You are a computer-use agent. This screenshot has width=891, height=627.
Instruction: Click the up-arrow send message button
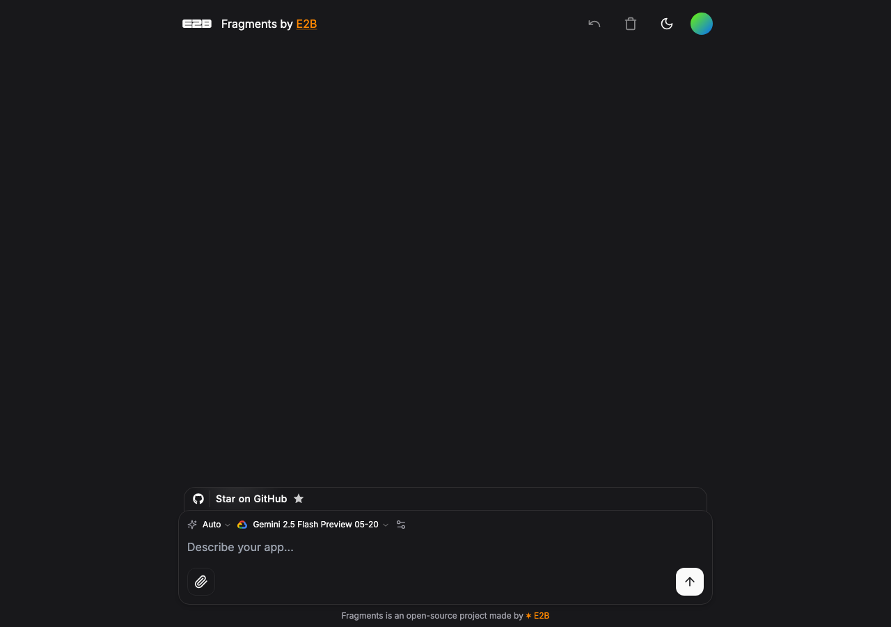tap(690, 582)
